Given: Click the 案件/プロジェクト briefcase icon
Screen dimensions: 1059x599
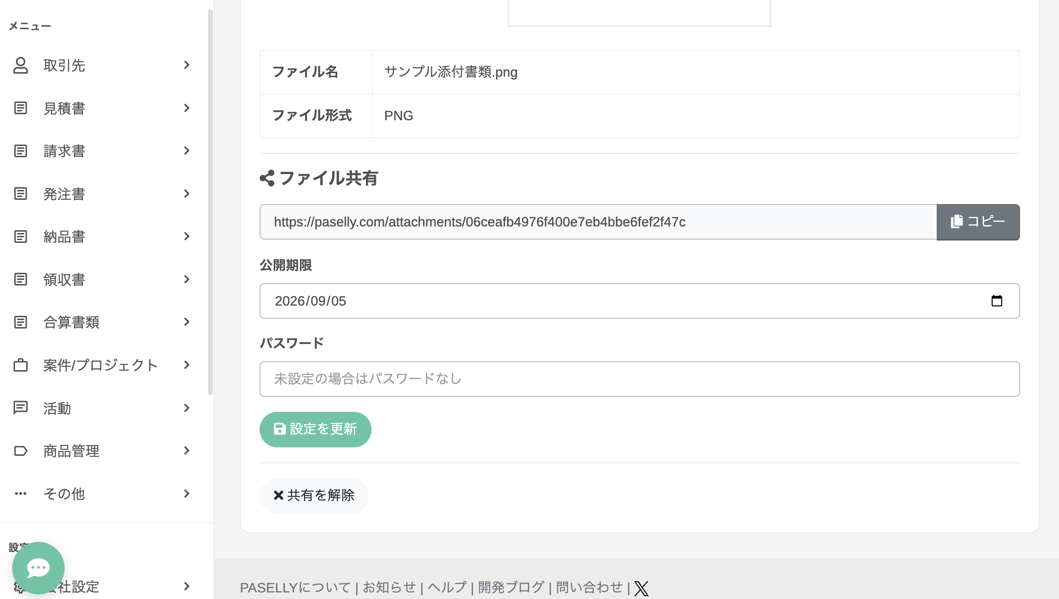Looking at the screenshot, I should point(21,365).
